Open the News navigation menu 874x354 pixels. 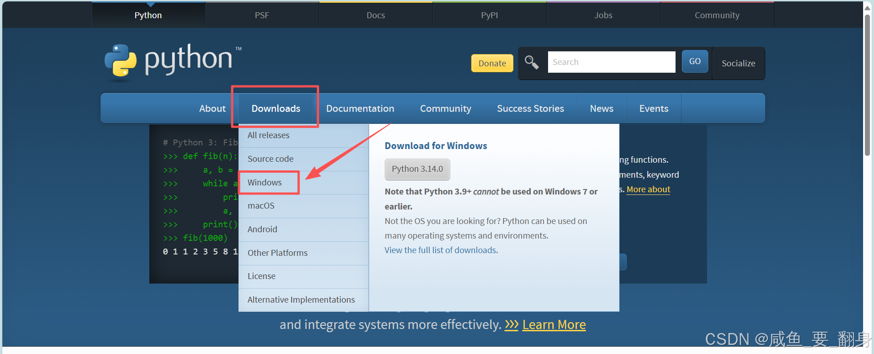[x=602, y=109]
